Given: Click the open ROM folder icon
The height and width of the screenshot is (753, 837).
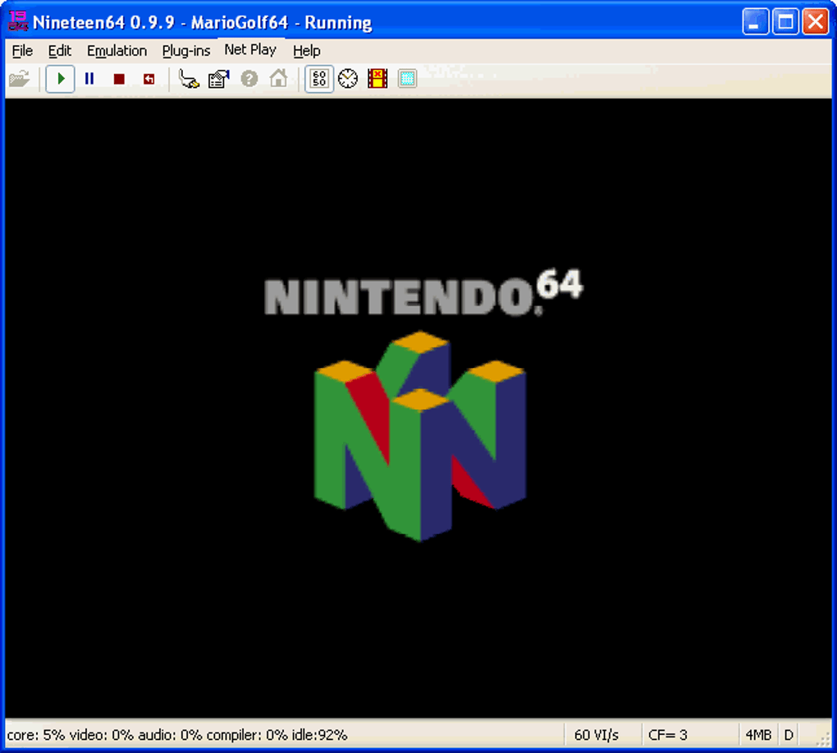Looking at the screenshot, I should coord(20,79).
